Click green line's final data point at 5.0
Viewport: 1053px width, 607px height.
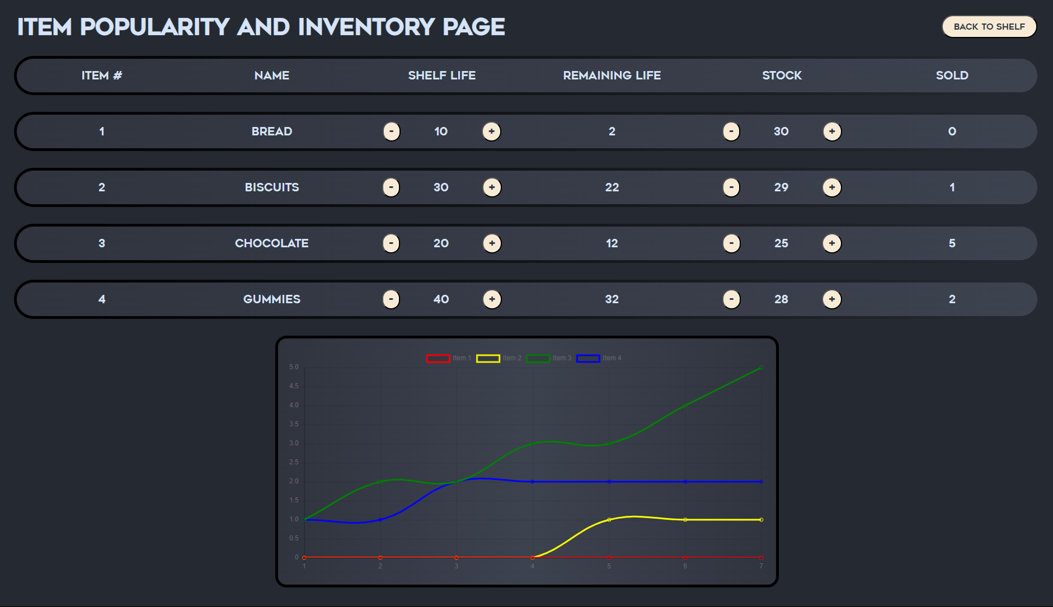click(761, 368)
